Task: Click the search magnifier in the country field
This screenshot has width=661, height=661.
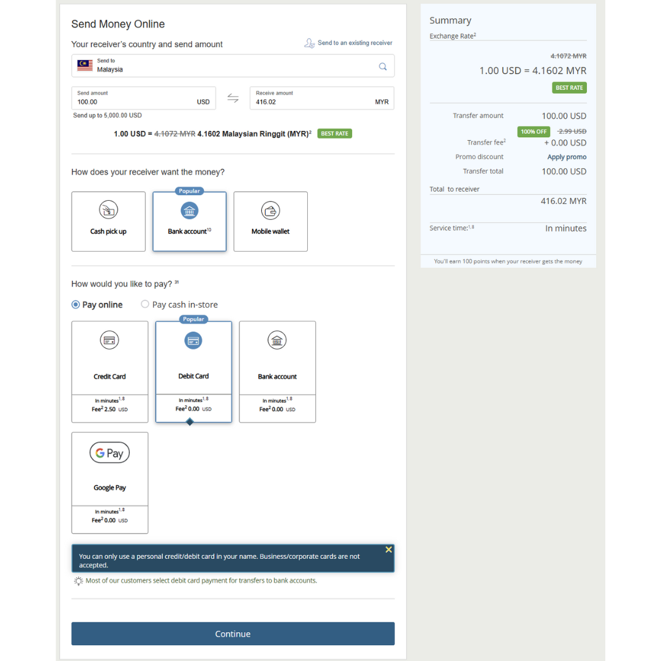Action: 383,66
